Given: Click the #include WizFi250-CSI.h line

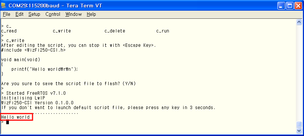Looking at the screenshot, I should point(34,50).
